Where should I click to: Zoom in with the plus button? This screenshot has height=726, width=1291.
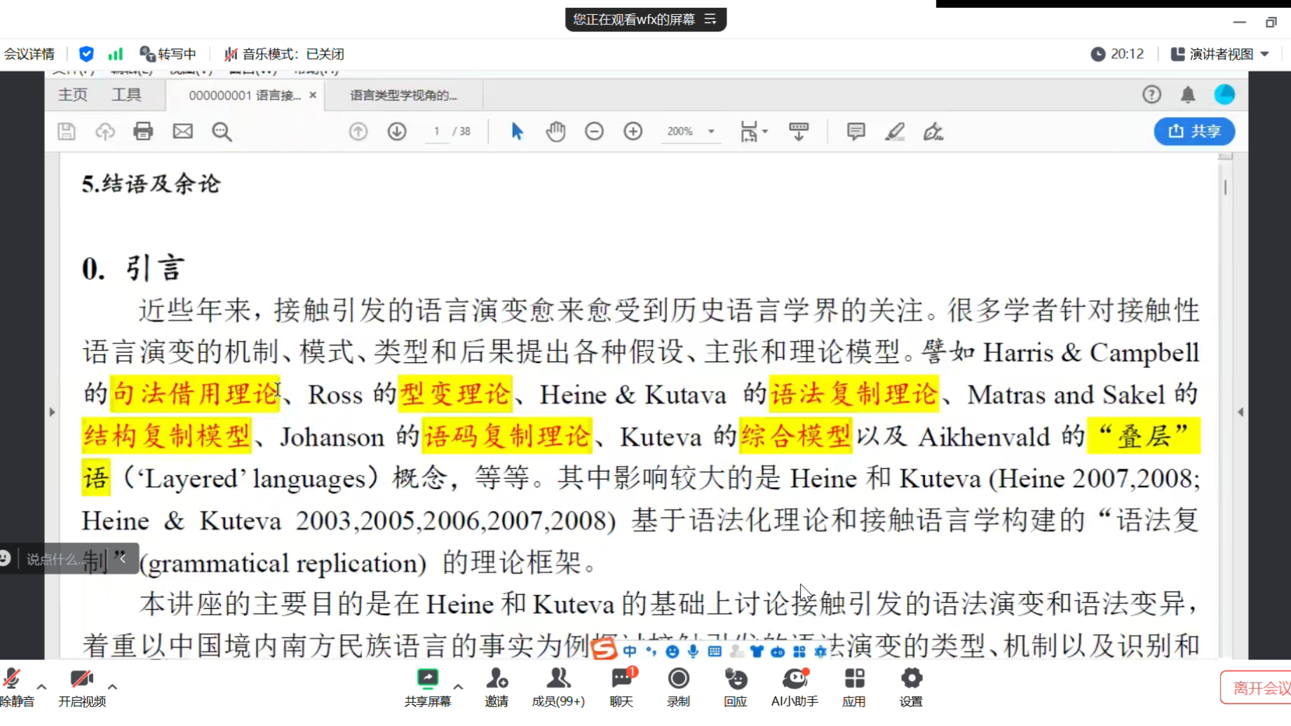click(633, 131)
